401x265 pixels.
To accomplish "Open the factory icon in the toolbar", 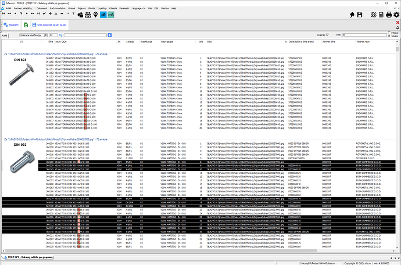I will pos(87,15).
